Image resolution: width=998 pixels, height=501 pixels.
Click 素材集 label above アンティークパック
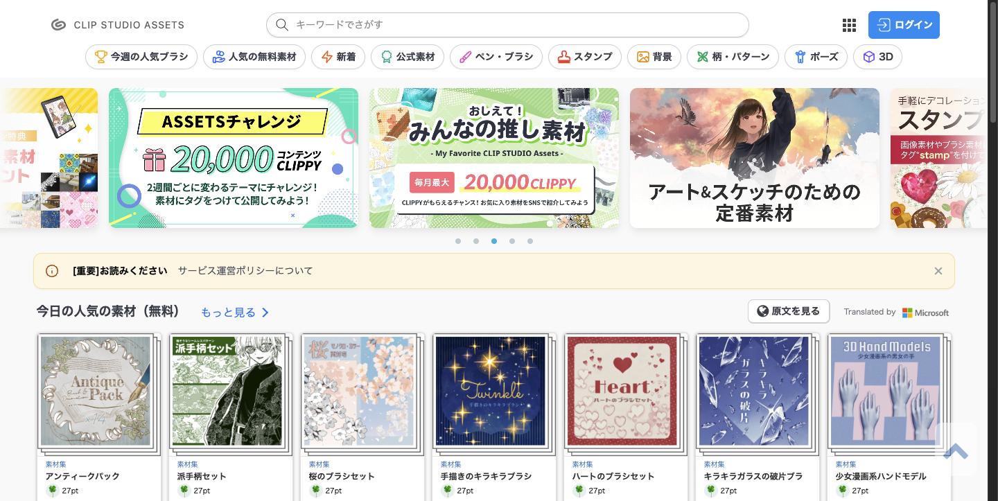pos(55,464)
